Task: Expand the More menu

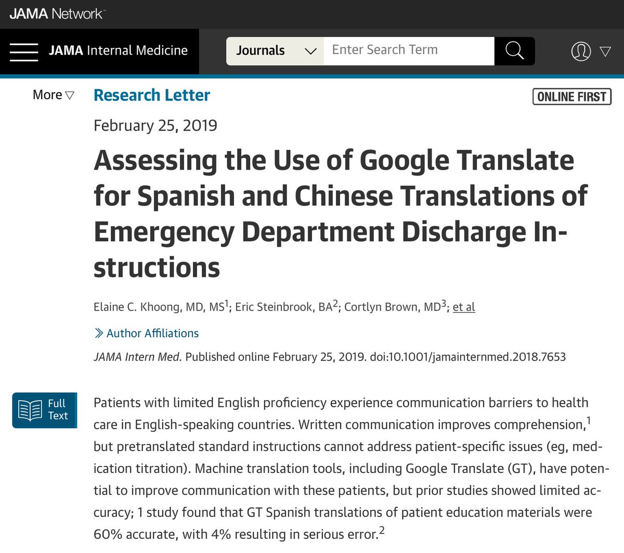Action: pyautogui.click(x=53, y=95)
